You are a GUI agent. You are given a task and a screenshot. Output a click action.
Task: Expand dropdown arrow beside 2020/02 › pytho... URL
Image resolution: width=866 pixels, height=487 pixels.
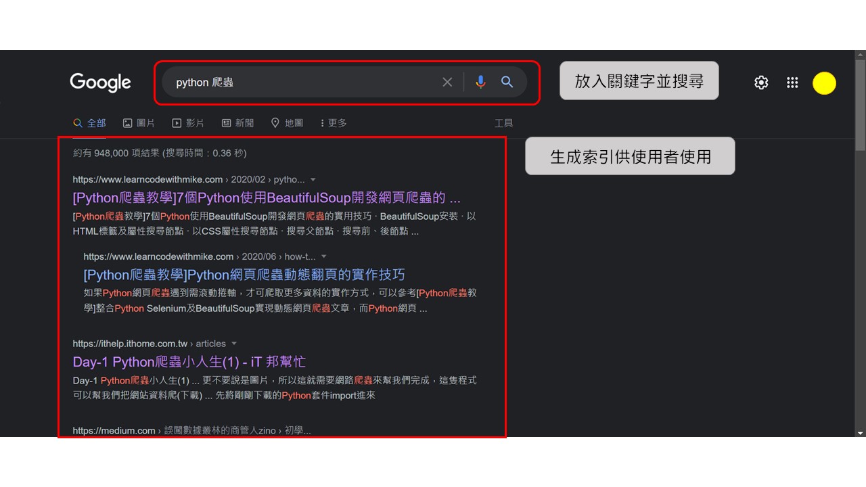click(313, 180)
